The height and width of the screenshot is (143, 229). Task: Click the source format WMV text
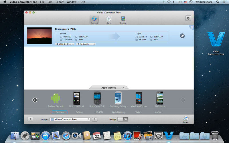pos(81,39)
